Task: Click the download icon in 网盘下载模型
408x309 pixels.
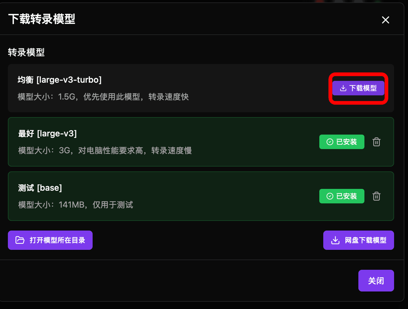Action: click(335, 240)
